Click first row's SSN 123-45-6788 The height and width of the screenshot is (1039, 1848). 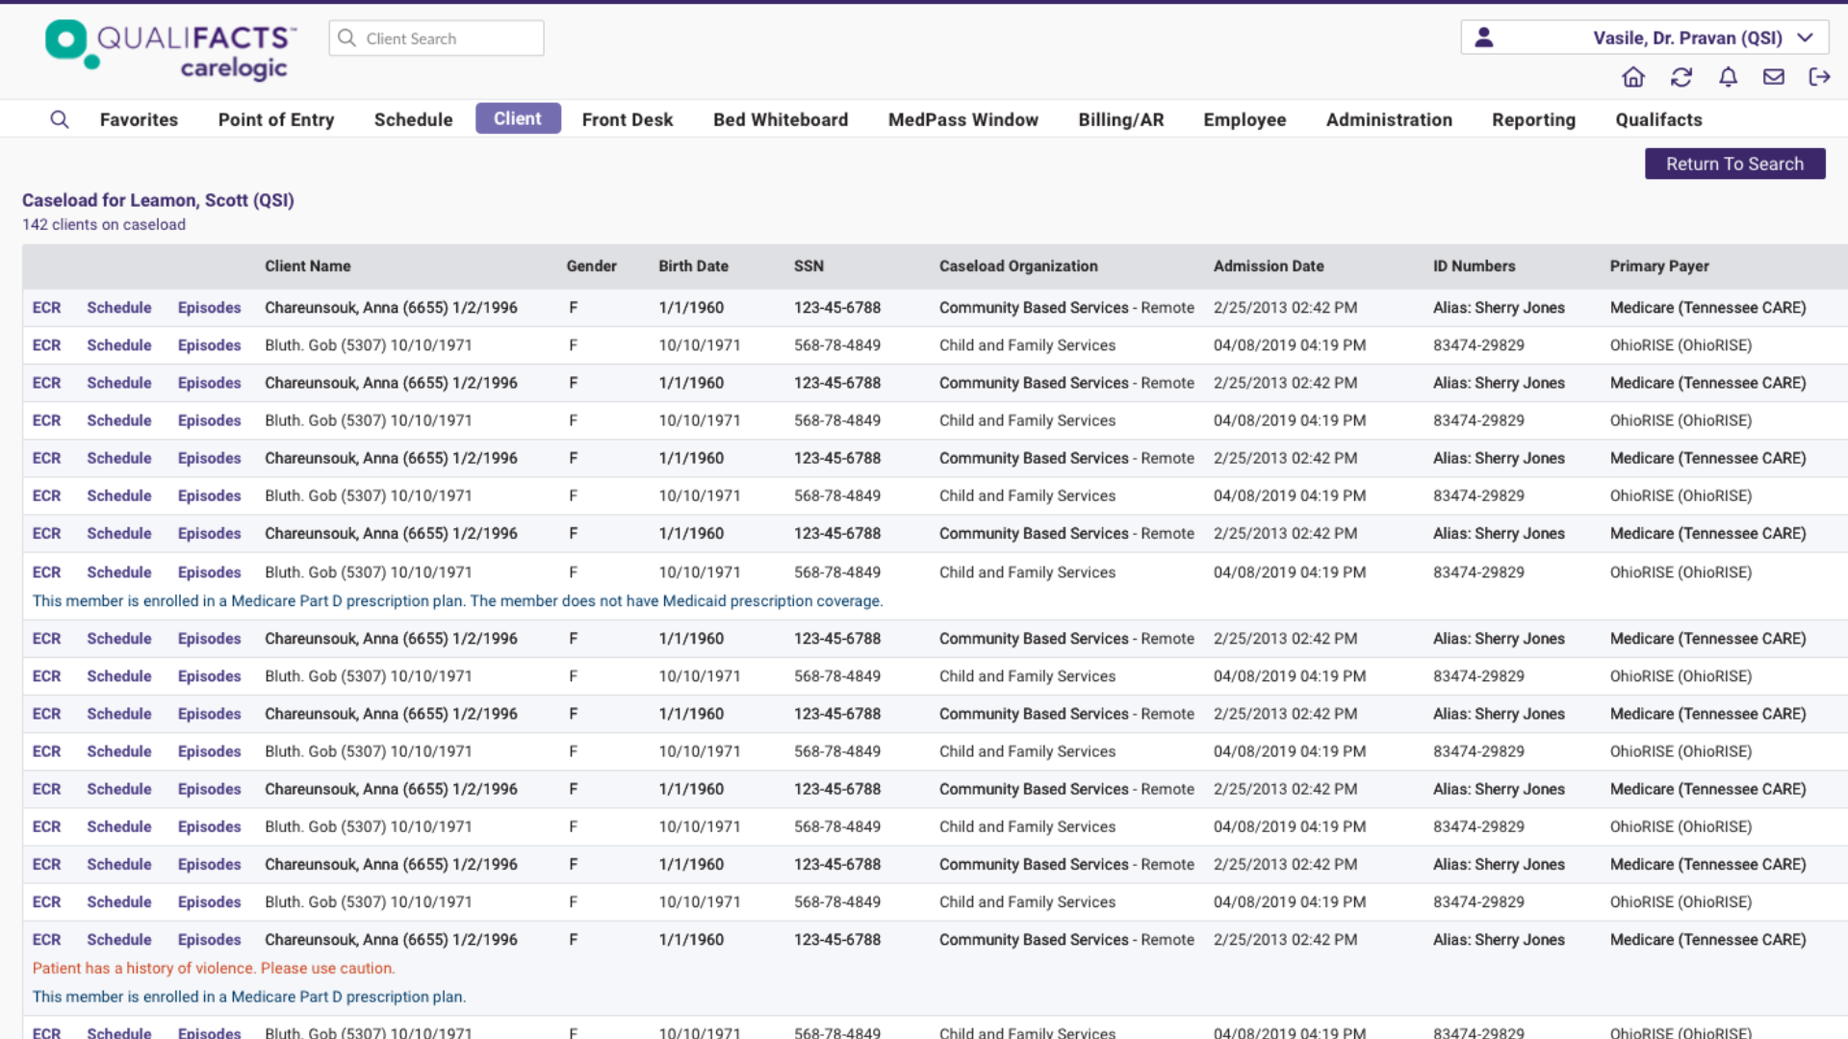(x=837, y=308)
